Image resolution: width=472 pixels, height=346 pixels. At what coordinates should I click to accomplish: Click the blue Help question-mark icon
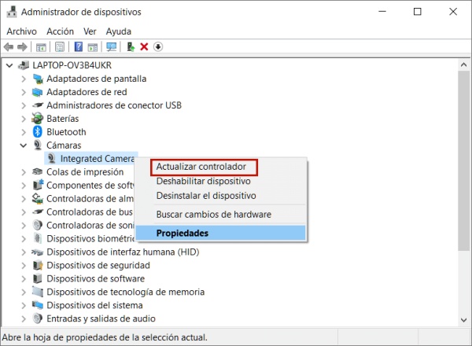[x=78, y=46]
